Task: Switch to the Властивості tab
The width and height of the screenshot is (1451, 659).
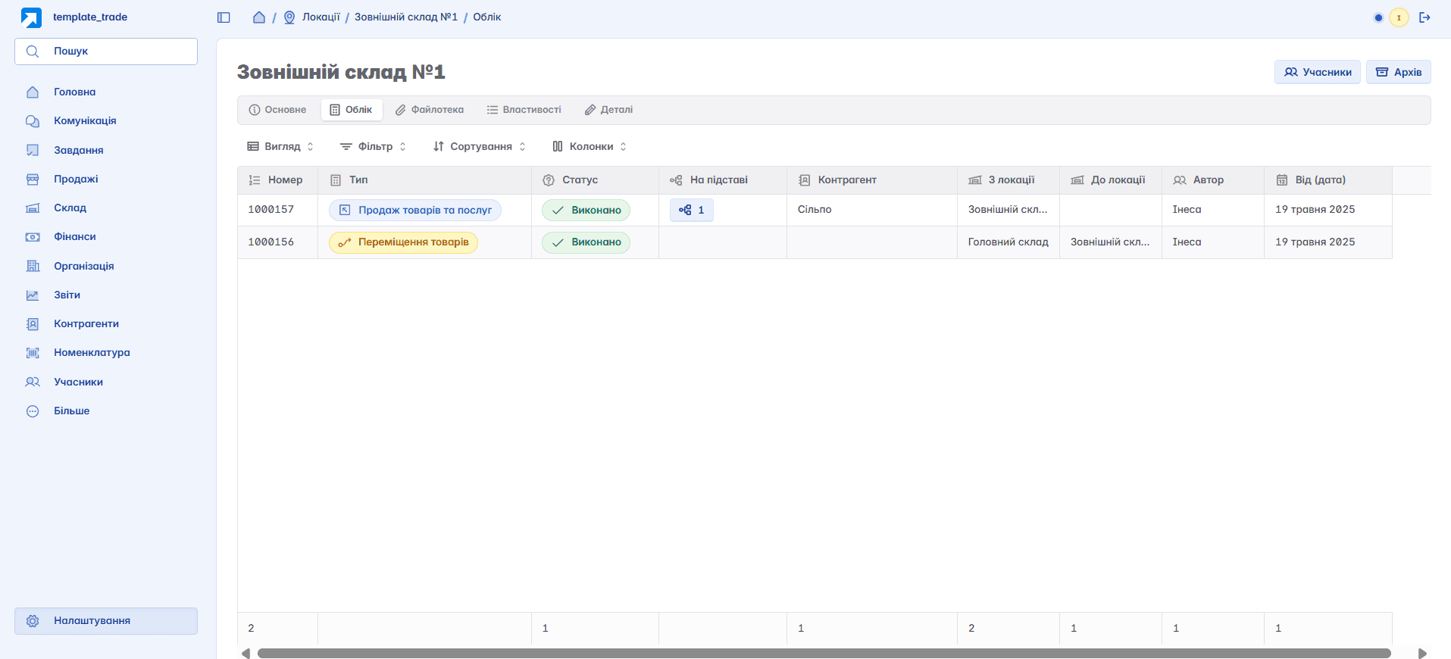Action: pos(524,110)
